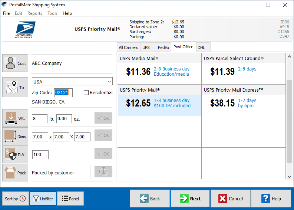The width and height of the screenshot is (294, 210).
Task: Click the ABC Company customer name
Action: [47, 63]
